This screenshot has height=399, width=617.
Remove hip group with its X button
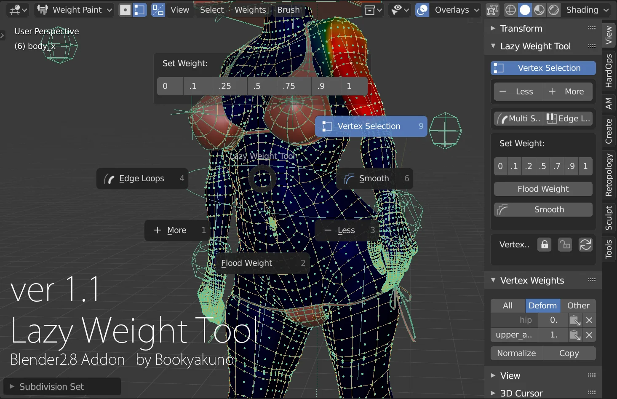589,320
